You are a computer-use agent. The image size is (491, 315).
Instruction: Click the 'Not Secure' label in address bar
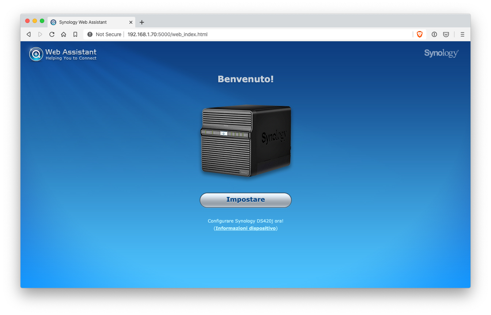click(x=109, y=34)
